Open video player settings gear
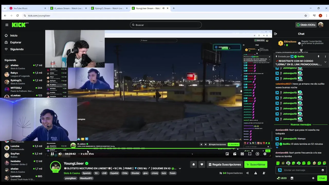 pos(265,154)
